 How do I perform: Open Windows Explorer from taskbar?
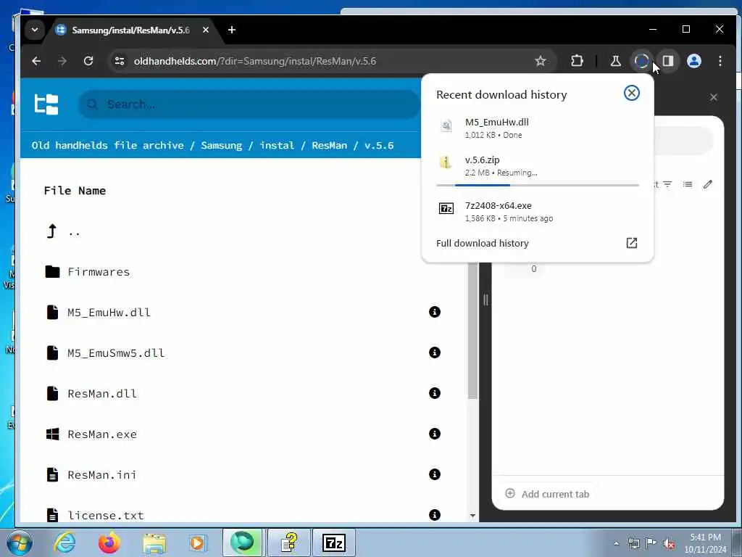154,542
